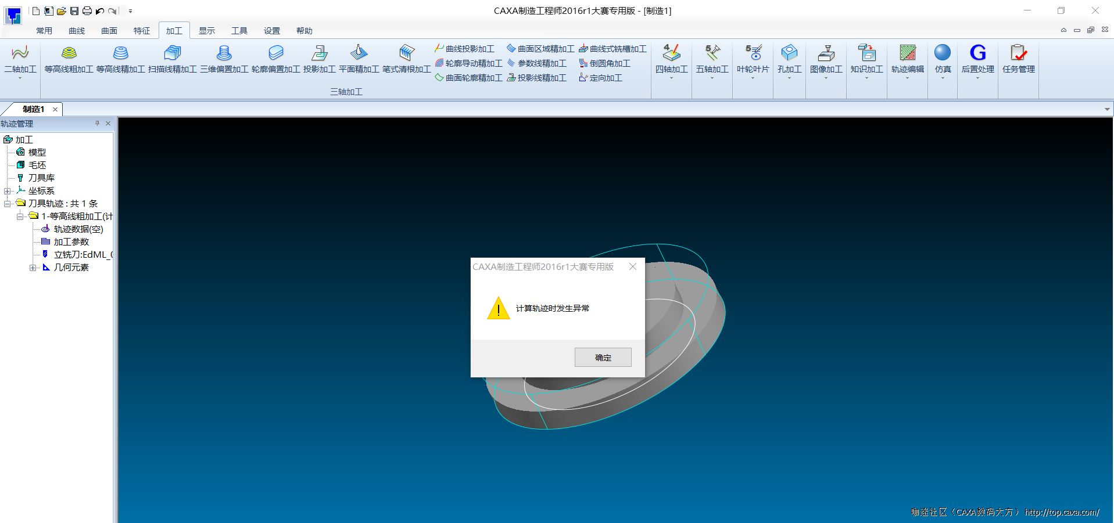The image size is (1114, 523).
Task: Select 轮廓偏置加工 contour offset tool
Action: point(275,59)
